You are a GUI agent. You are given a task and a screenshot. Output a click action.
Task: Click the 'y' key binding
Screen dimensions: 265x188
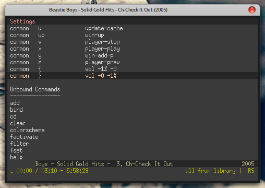(40, 56)
